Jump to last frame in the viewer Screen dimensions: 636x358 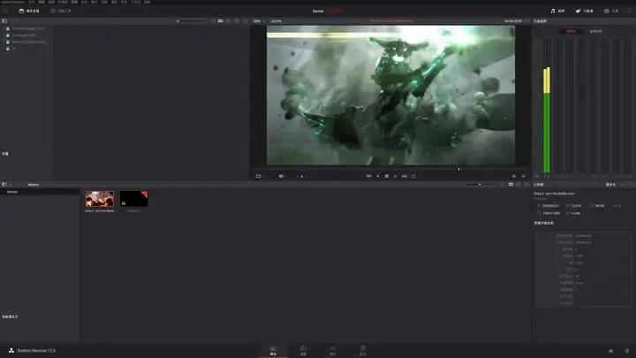405,176
